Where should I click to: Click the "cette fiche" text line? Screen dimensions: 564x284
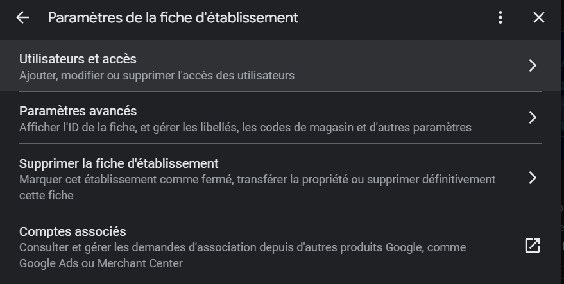(x=46, y=196)
